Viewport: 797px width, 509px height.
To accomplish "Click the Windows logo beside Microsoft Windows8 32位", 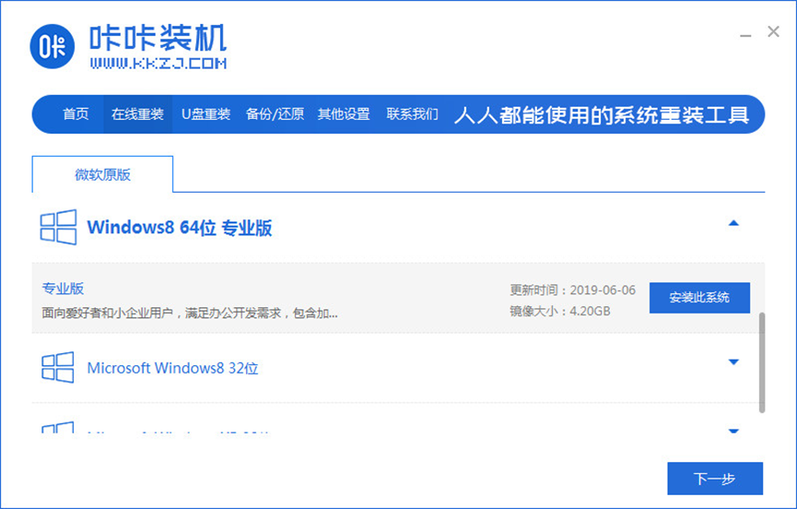I will coord(58,368).
